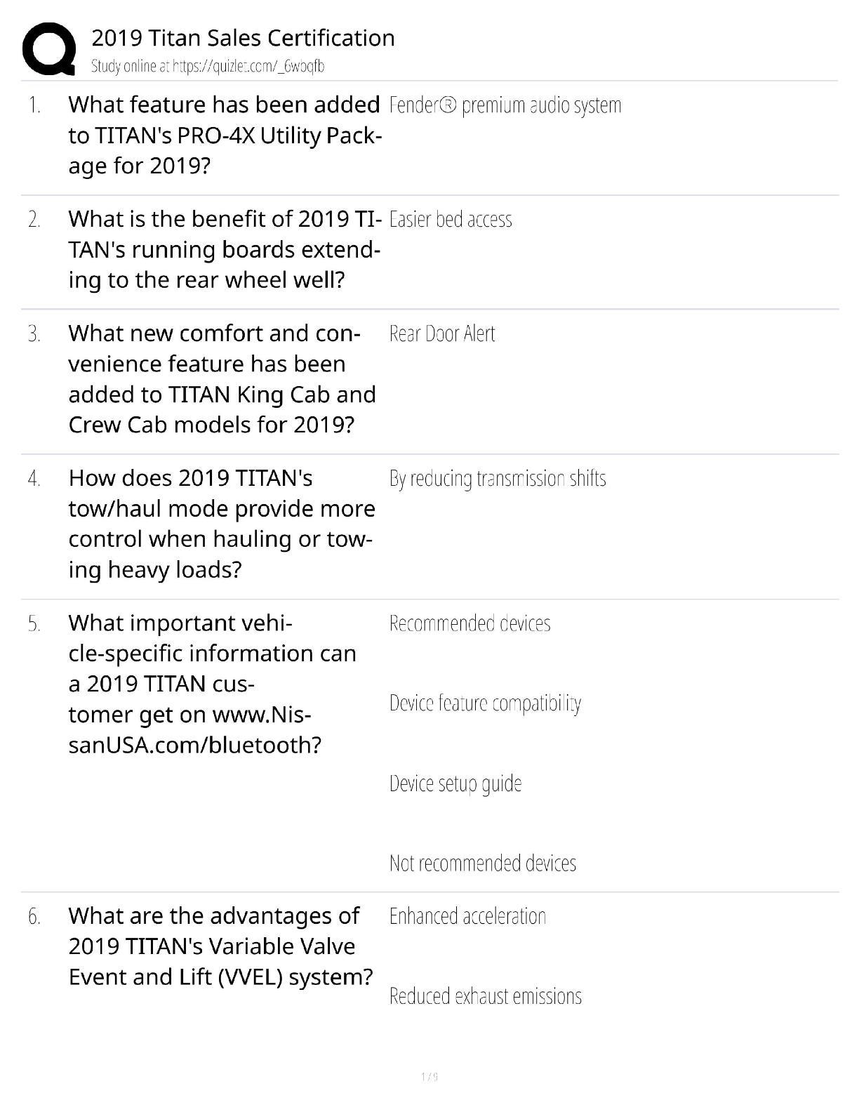The image size is (859, 1112).
Task: Select question 6 about VVEL system
Action: tap(220, 946)
